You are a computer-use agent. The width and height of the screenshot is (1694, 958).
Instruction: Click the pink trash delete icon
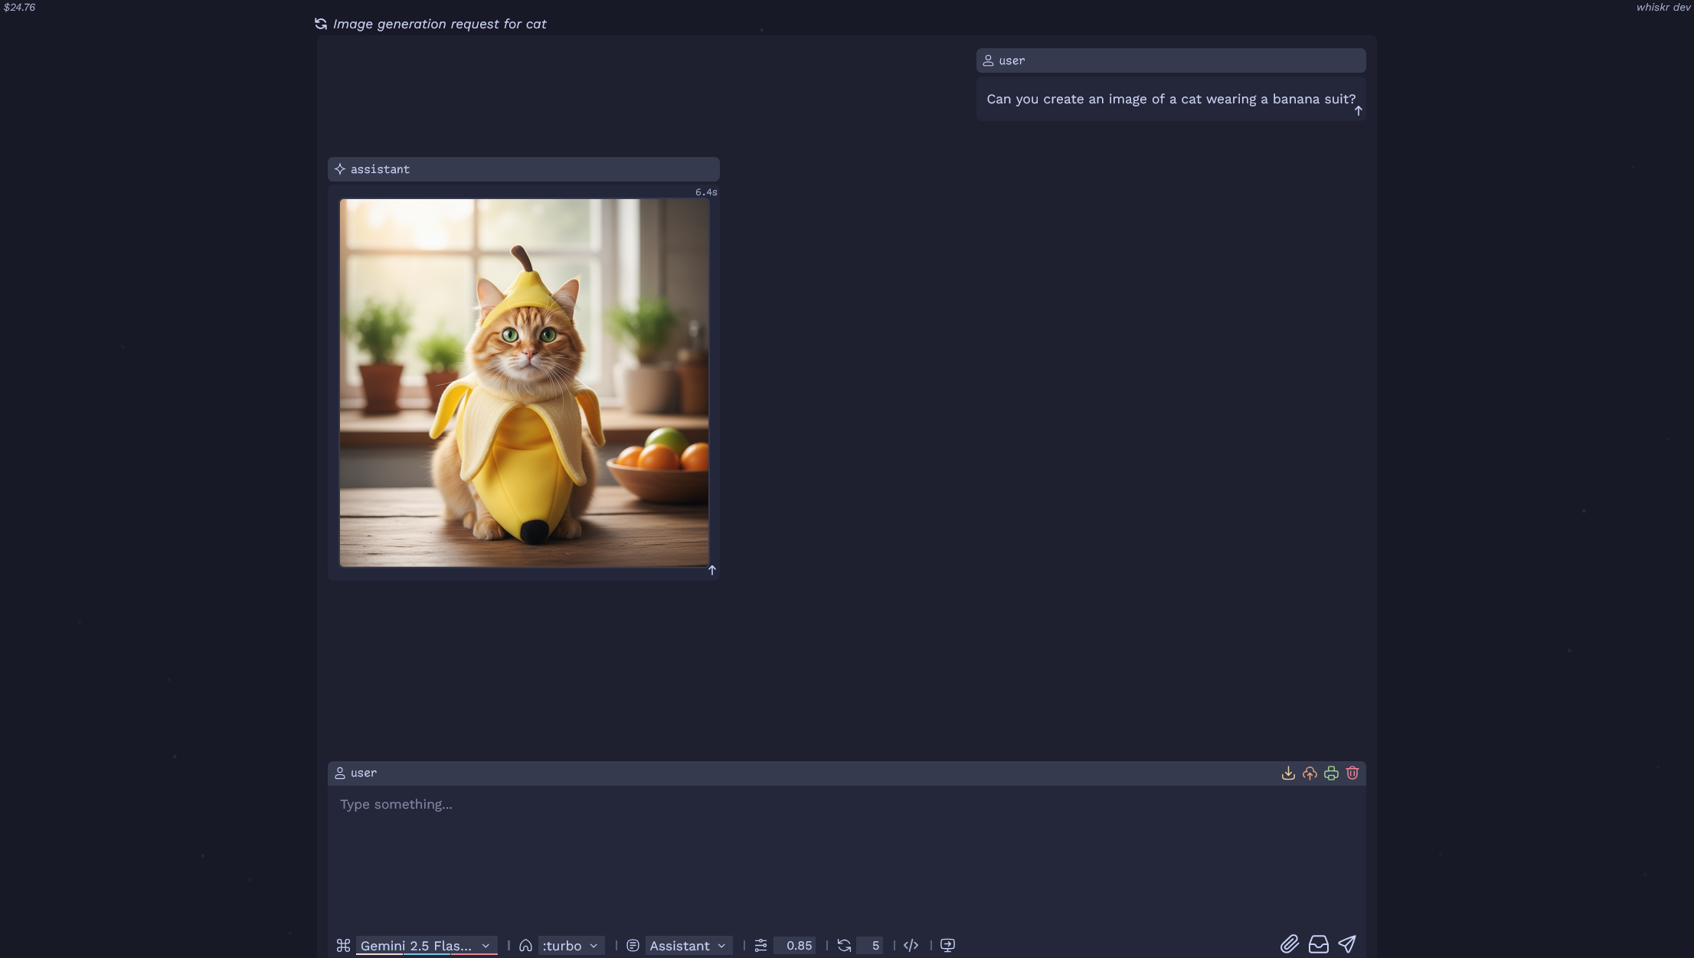1352,773
